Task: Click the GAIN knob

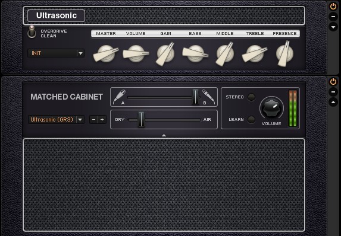Action: (x=165, y=54)
